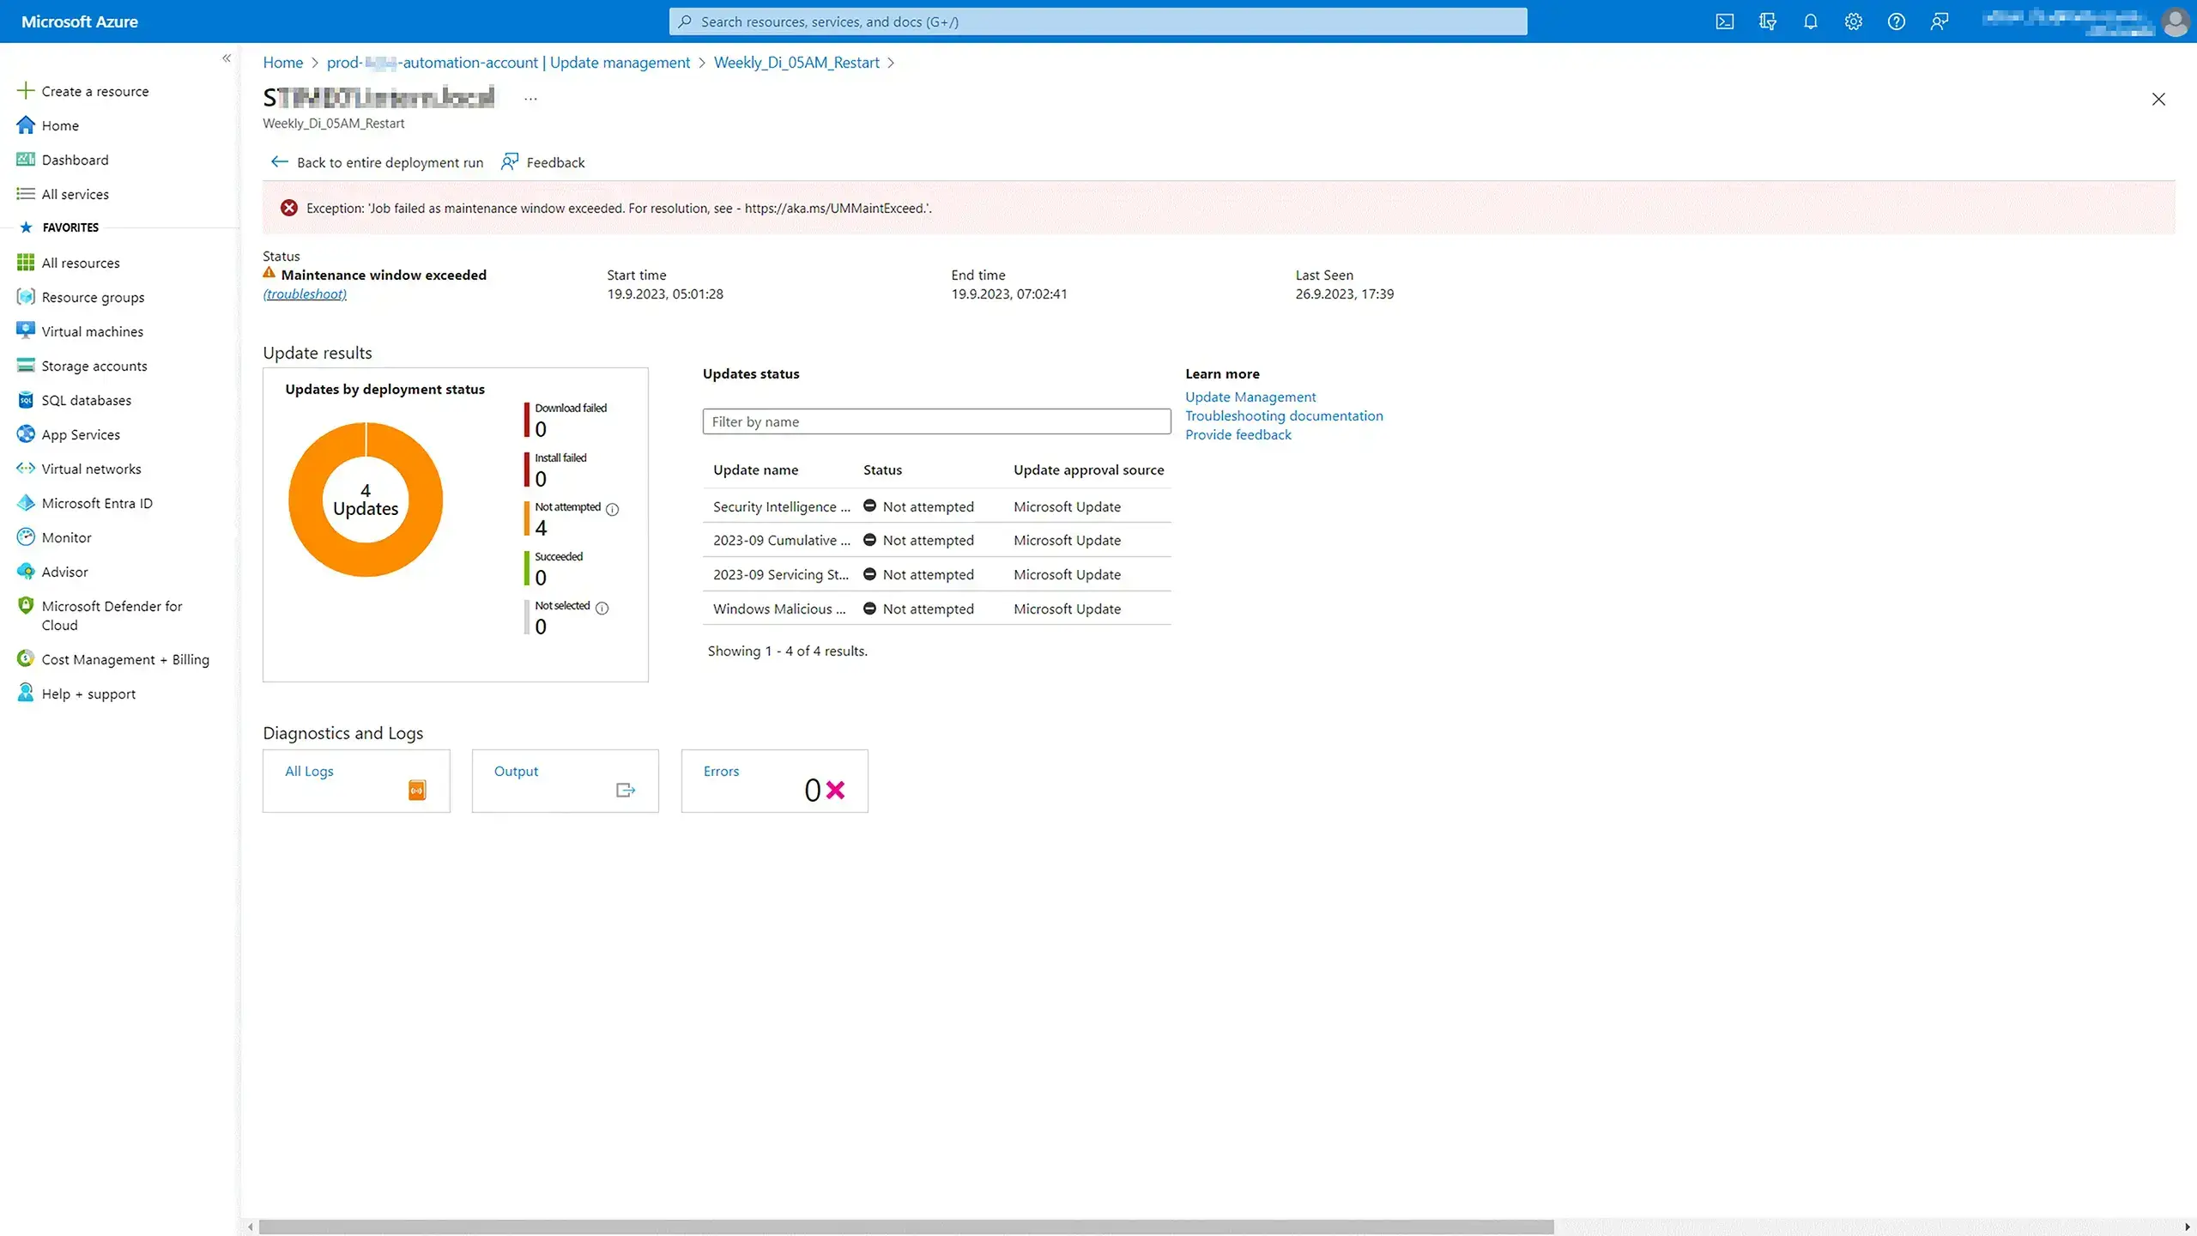This screenshot has width=2197, height=1236.
Task: Click the Help + support icon
Action: [26, 694]
